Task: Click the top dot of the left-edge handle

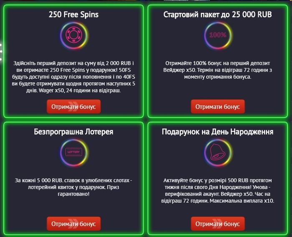Action: click(1, 46)
